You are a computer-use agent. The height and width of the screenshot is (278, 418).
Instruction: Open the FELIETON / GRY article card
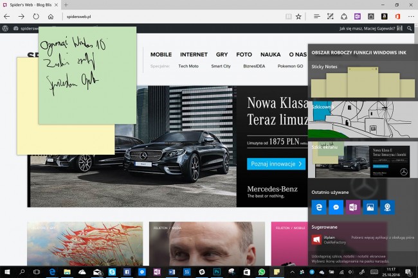[x=85, y=243]
